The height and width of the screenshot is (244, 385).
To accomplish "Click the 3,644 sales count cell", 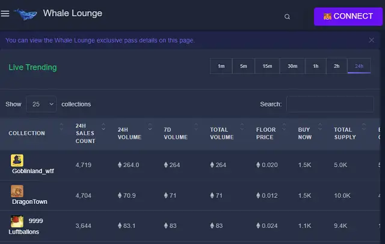I will point(83,225).
